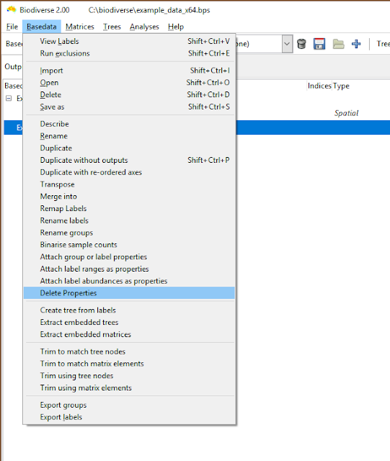Click the open folder toolbar icon
The width and height of the screenshot is (390, 461).
[338, 44]
